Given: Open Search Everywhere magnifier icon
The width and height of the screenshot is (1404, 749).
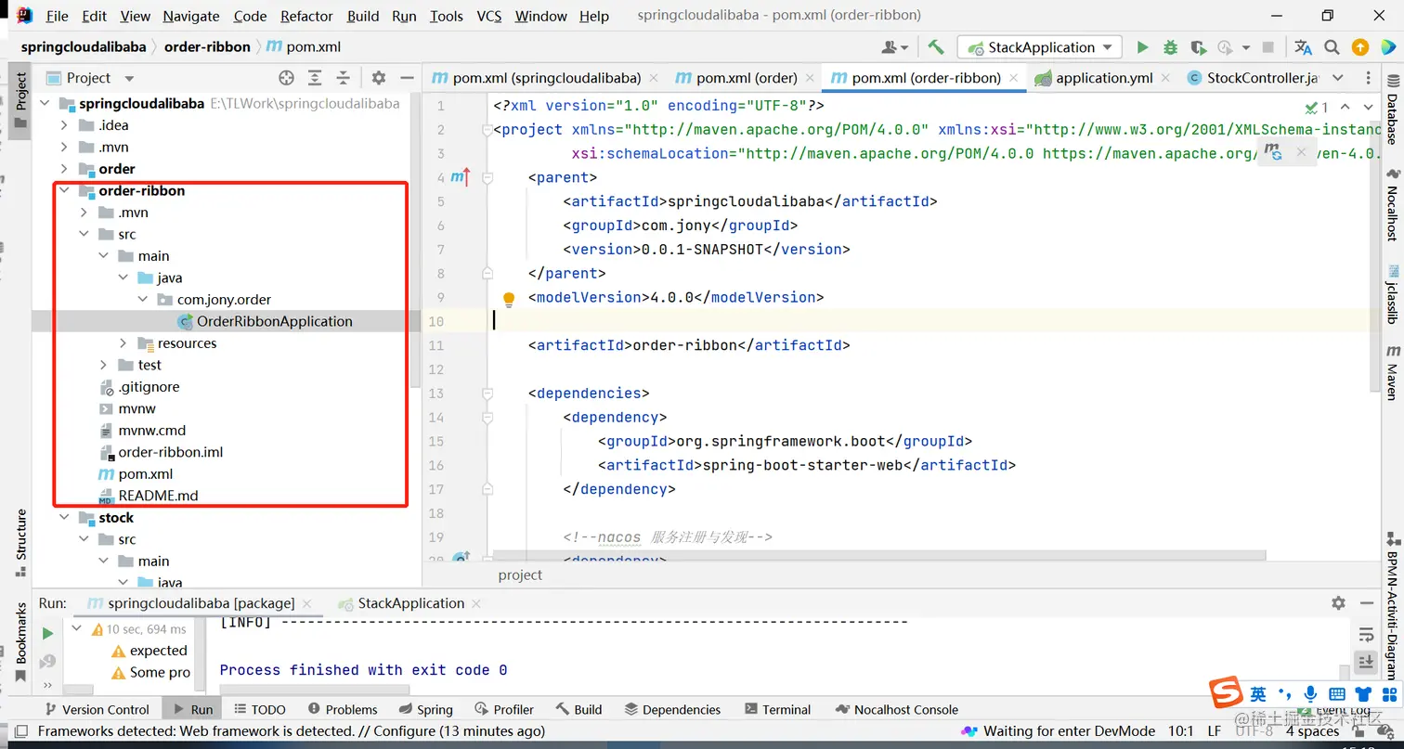Looking at the screenshot, I should tap(1332, 47).
